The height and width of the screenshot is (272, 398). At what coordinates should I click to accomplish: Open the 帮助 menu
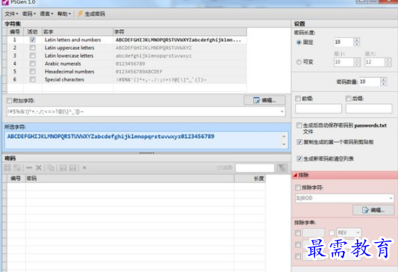(64, 13)
